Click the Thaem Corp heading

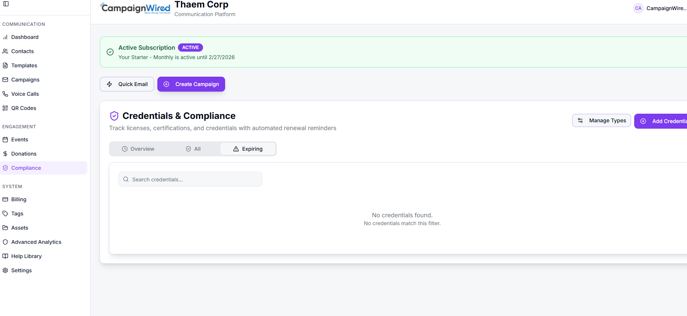point(202,4)
